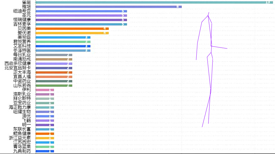Click the 美赞臣 axis label
Image resolution: width=275 pixels, height=154 pixels.
24,37
